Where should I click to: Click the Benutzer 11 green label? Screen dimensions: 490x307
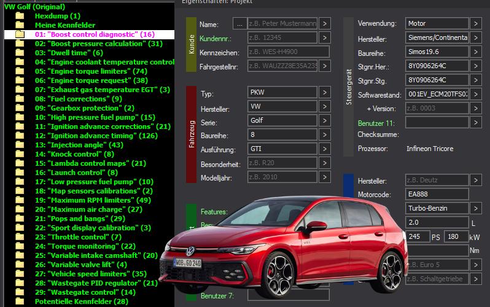click(376, 123)
